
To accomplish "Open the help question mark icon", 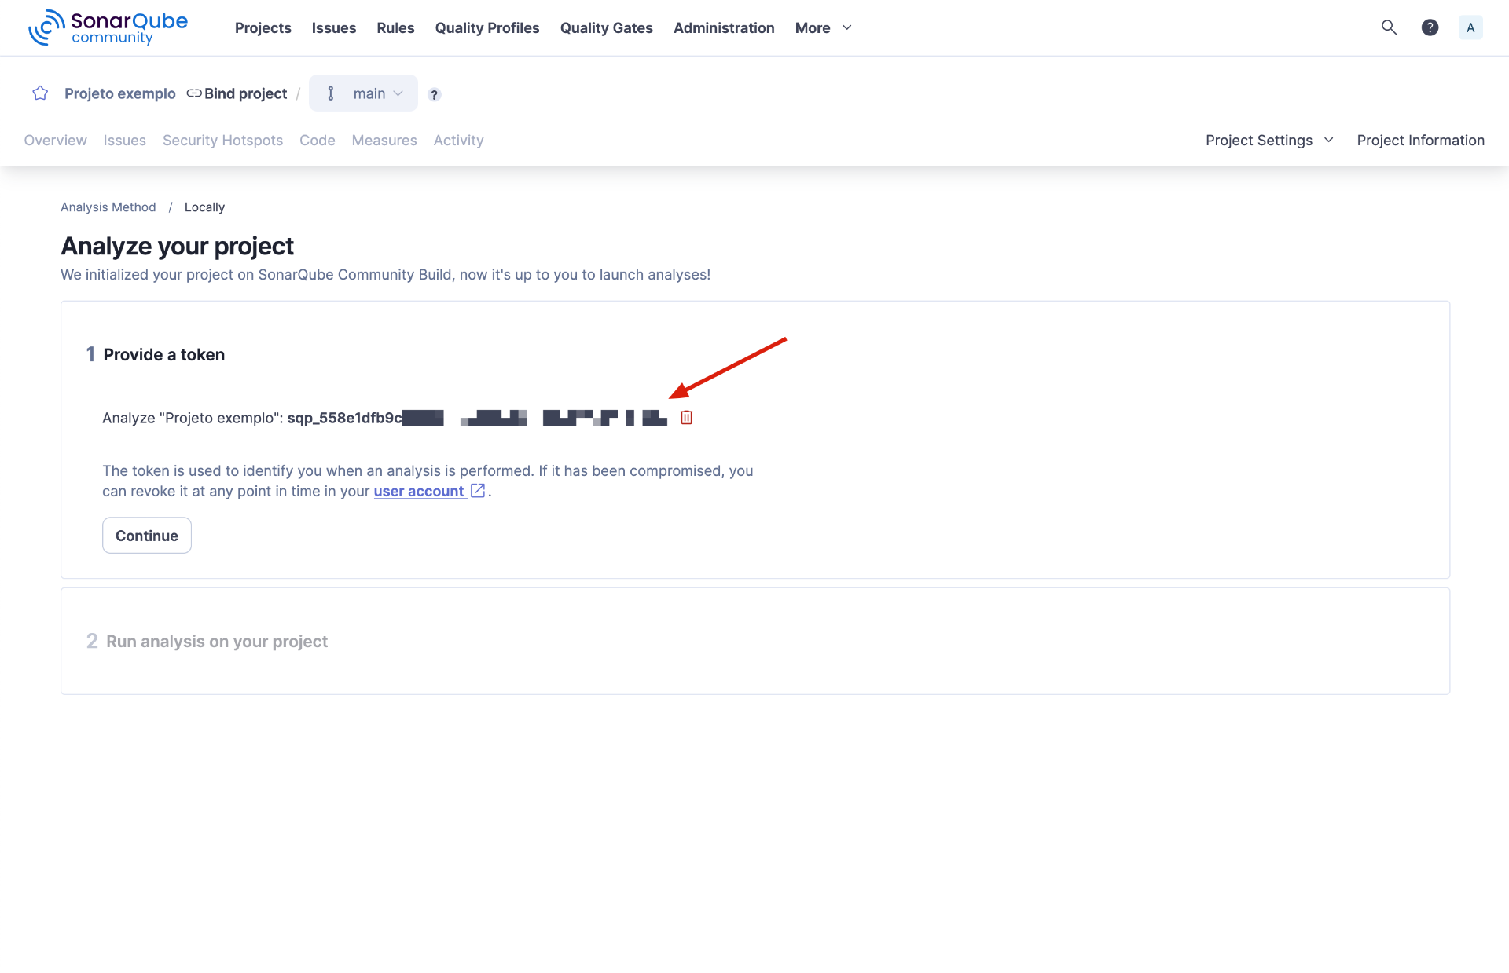I will point(1430,27).
